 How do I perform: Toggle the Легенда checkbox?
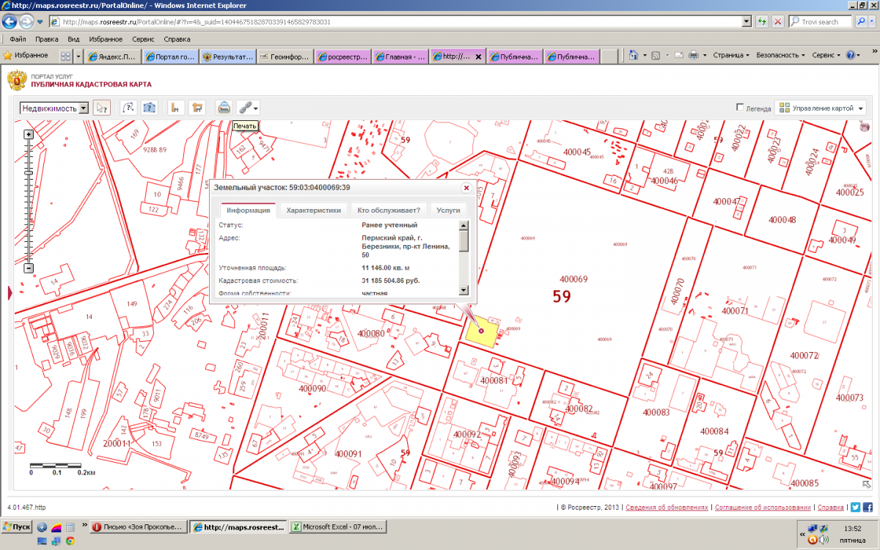740,108
